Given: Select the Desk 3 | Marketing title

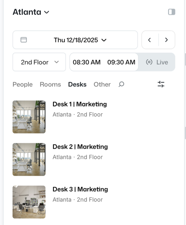Looking at the screenshot, I should pyautogui.click(x=80, y=189).
